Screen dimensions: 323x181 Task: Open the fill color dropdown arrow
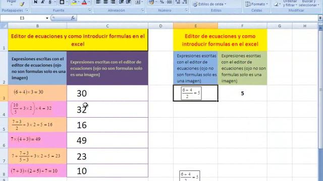pos(79,2)
